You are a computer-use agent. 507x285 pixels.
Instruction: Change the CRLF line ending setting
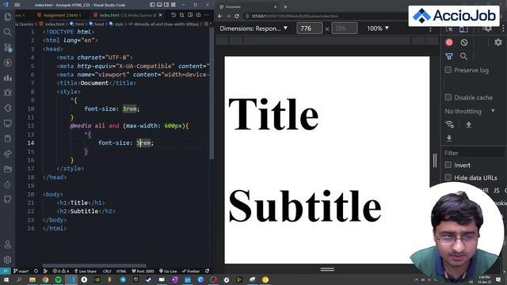[x=107, y=271]
